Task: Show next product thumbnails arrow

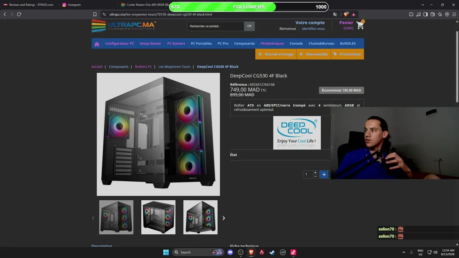Action: pyautogui.click(x=223, y=218)
